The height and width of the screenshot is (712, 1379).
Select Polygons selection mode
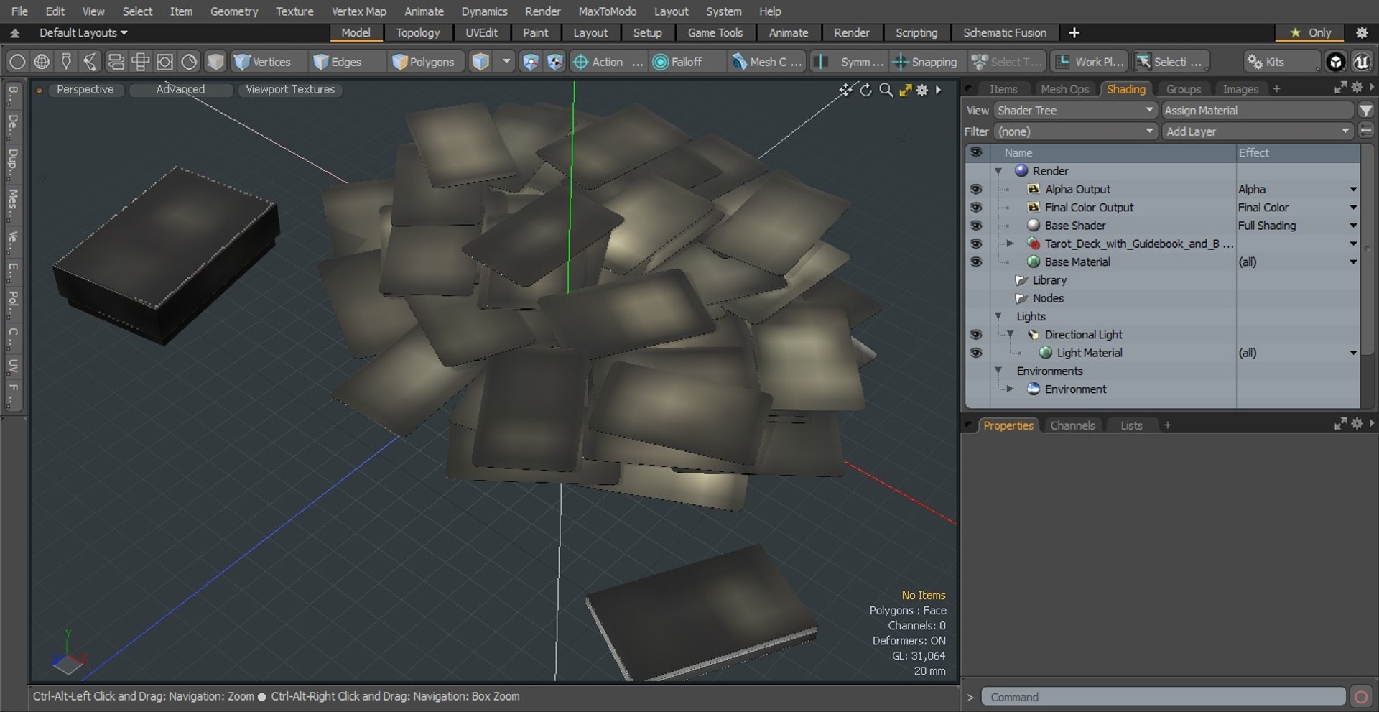(x=424, y=62)
